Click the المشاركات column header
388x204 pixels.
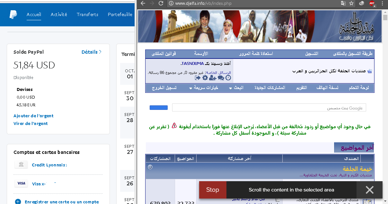point(160,158)
